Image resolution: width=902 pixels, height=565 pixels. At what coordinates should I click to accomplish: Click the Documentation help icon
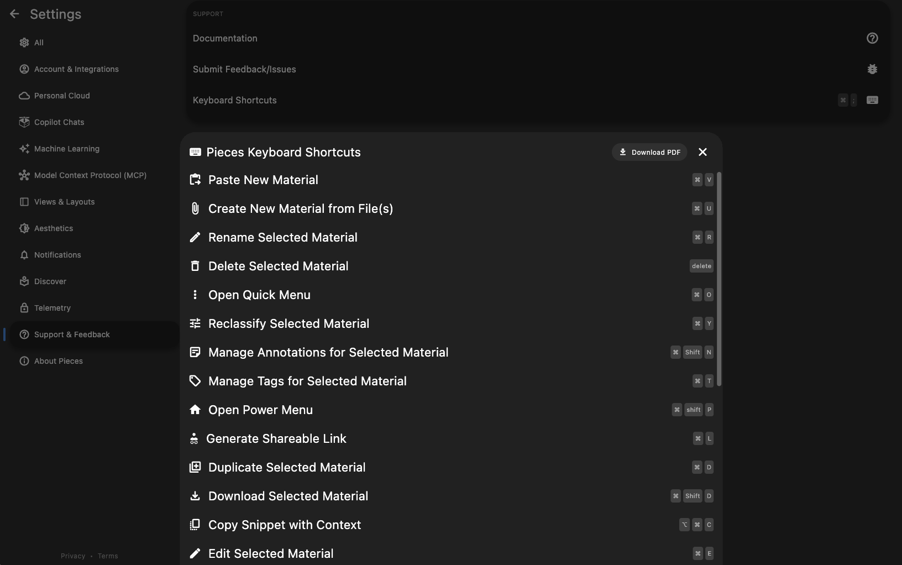[872, 38]
